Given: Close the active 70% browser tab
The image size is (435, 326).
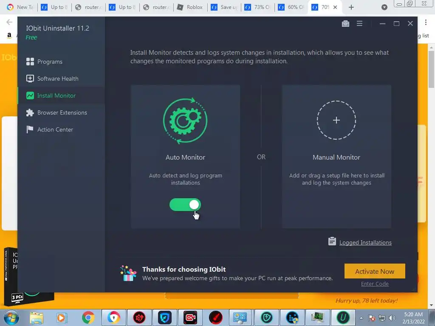Looking at the screenshot, I should [x=335, y=7].
